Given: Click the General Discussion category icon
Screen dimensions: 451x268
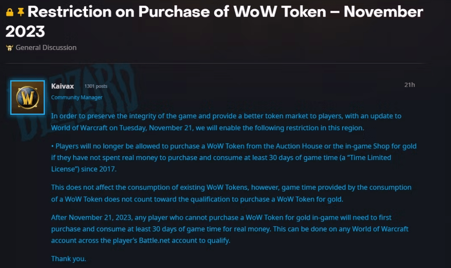Looking at the screenshot, I should pyautogui.click(x=10, y=48).
